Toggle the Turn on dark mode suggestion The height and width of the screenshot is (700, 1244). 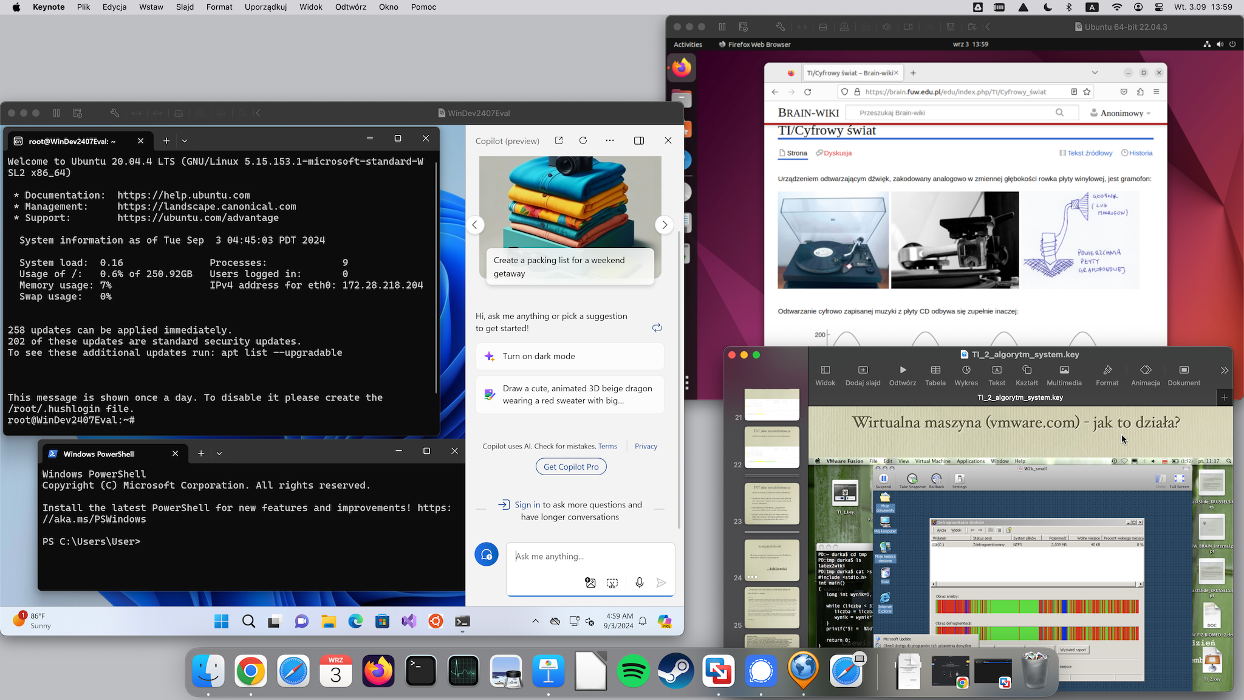pos(570,357)
